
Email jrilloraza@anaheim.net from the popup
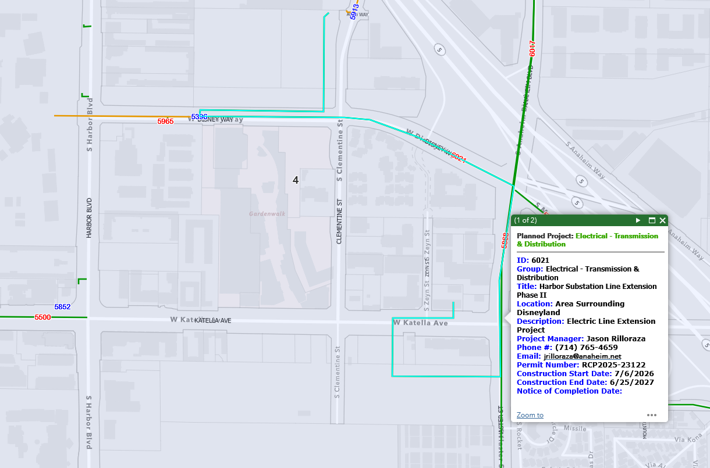point(583,356)
